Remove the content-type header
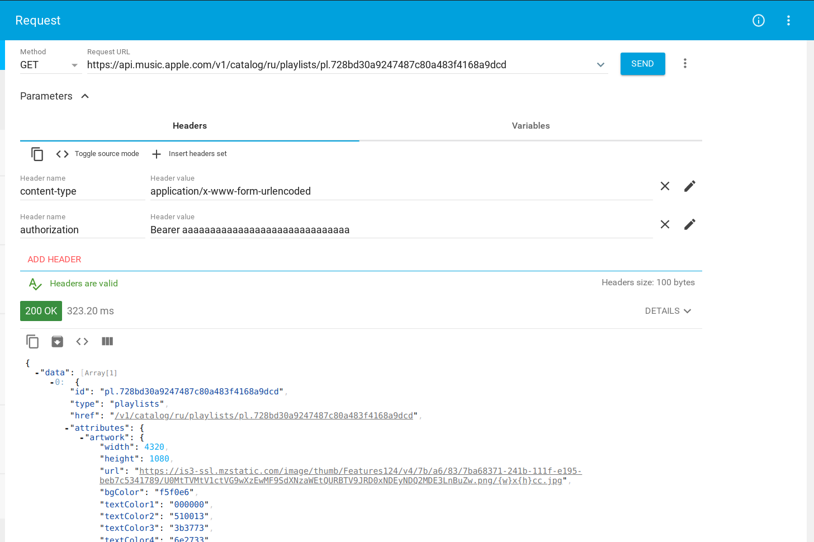The height and width of the screenshot is (542, 814). click(665, 186)
